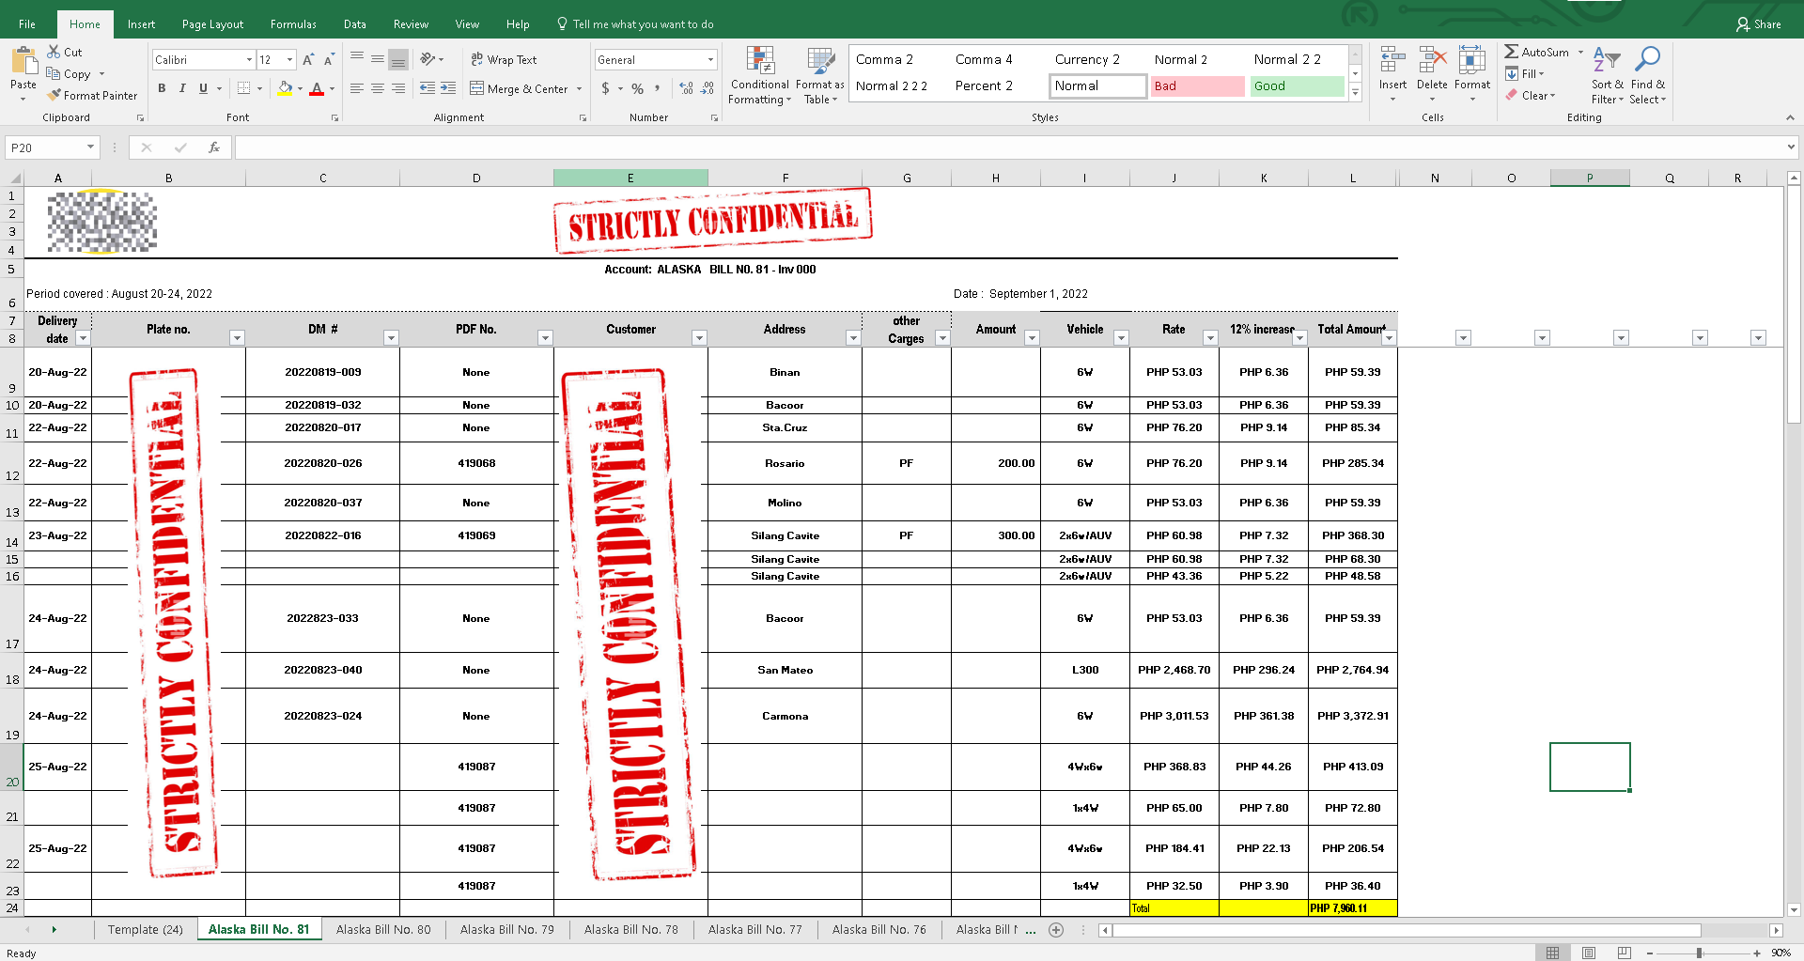Click Decrease Indent icon

click(428, 88)
